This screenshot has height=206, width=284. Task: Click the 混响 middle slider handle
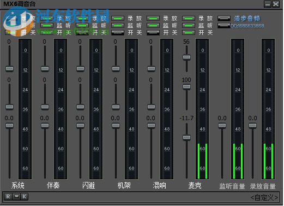pos(151,107)
